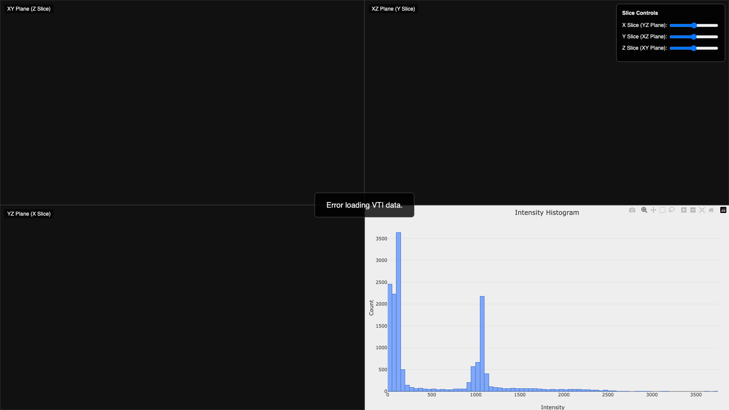Screen dimensions: 729x410
Task: Click the Slice Controls heading
Action: (x=640, y=13)
